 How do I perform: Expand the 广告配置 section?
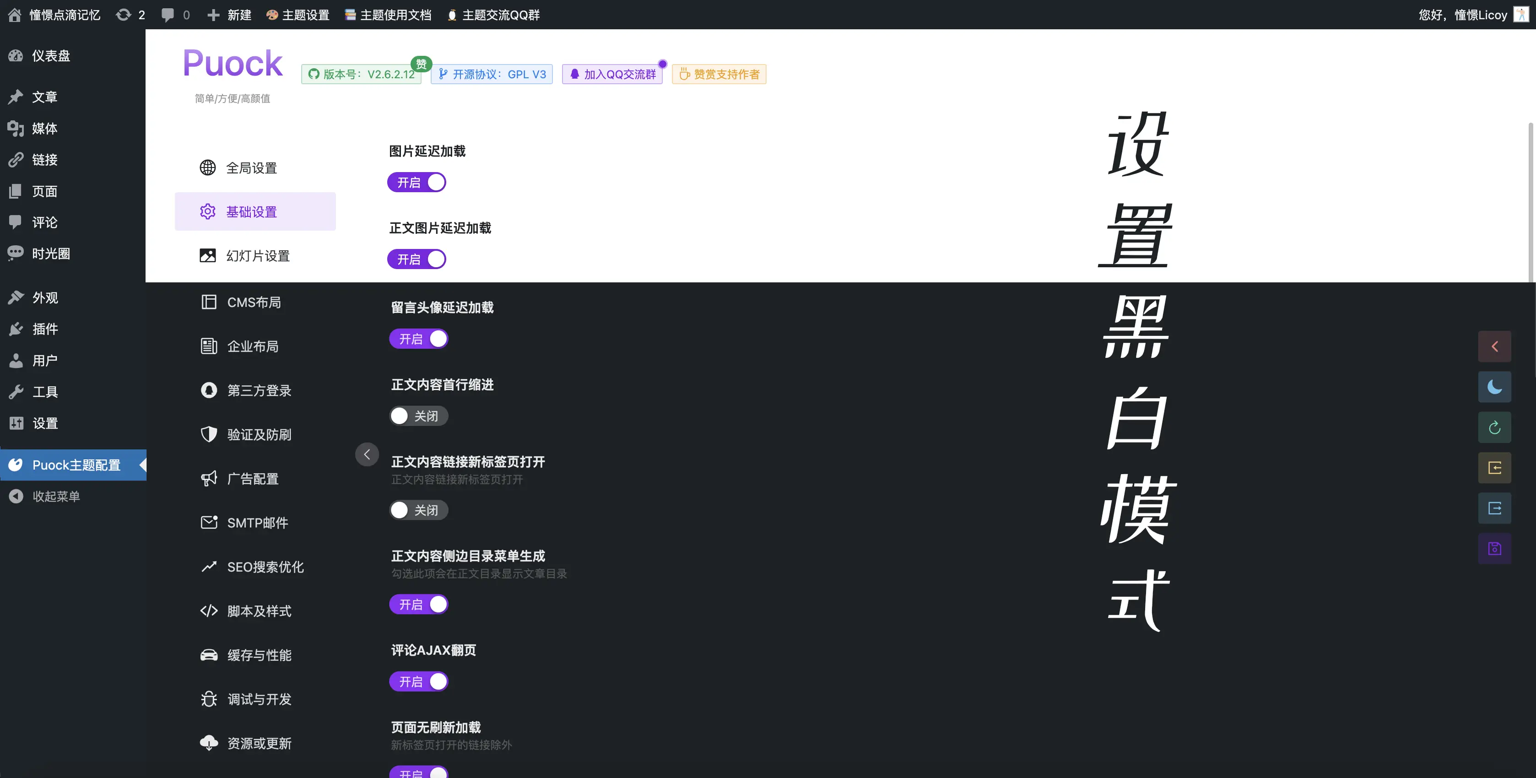[x=252, y=478]
